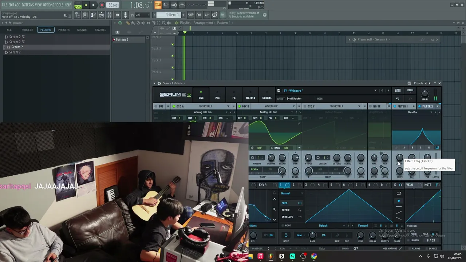Enable OSC C oscillator
This screenshot has width=466, height=262.
[305, 106]
